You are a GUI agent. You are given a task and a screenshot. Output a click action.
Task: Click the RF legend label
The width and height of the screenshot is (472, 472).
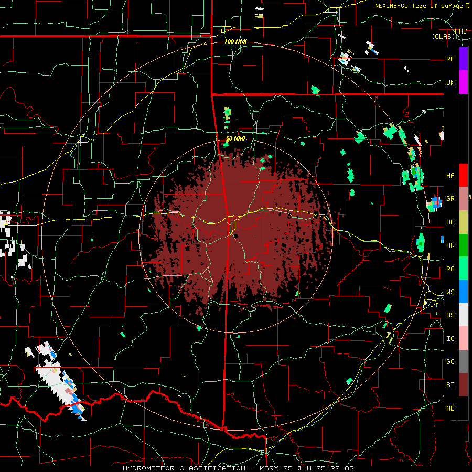pos(450,59)
